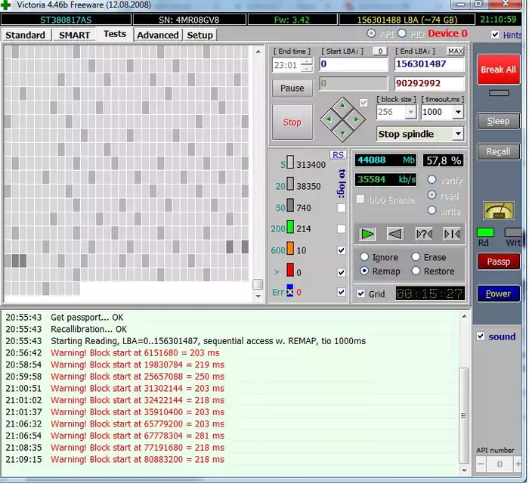
Task: Click the red Passp button
Action: pyautogui.click(x=498, y=262)
